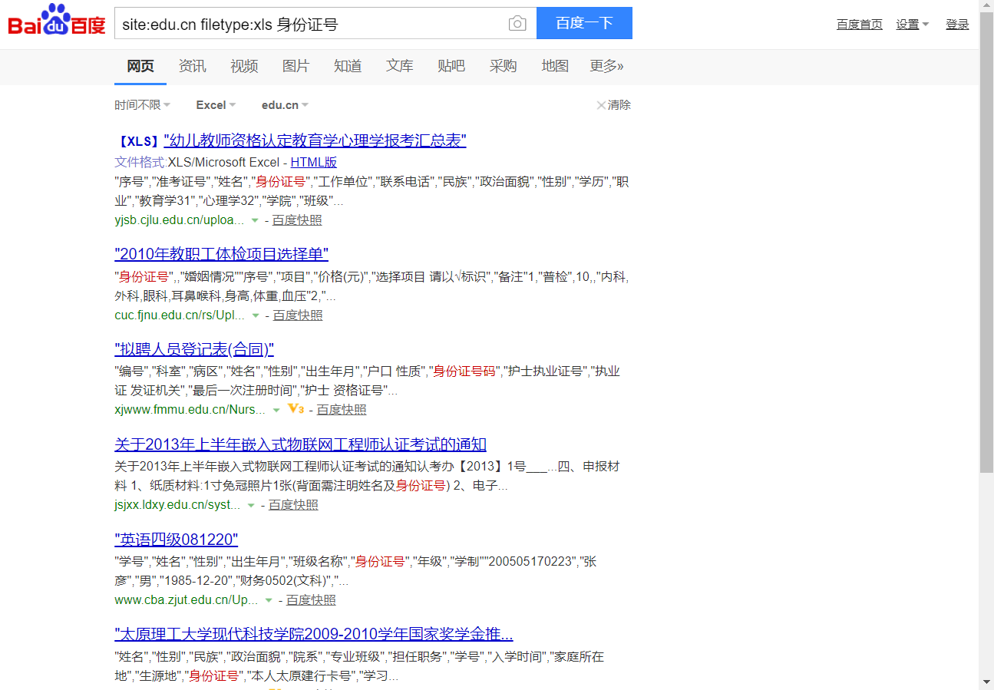Open 幼儿教师资格认定教育学心理学报考汇总表 result

[x=315, y=141]
